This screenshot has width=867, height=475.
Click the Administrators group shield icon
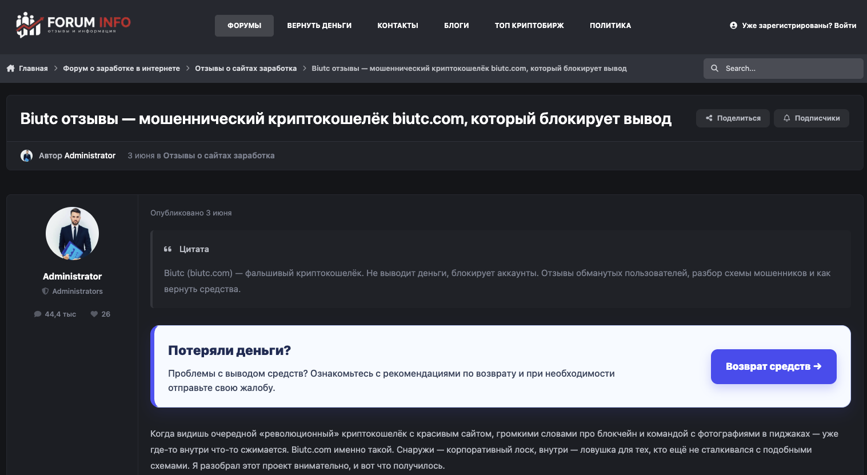(45, 292)
